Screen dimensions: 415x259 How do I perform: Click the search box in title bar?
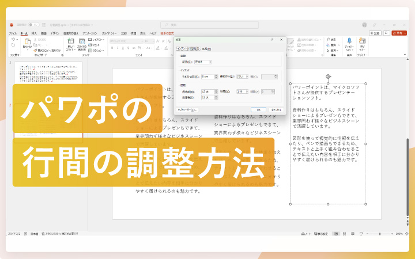pos(209,25)
